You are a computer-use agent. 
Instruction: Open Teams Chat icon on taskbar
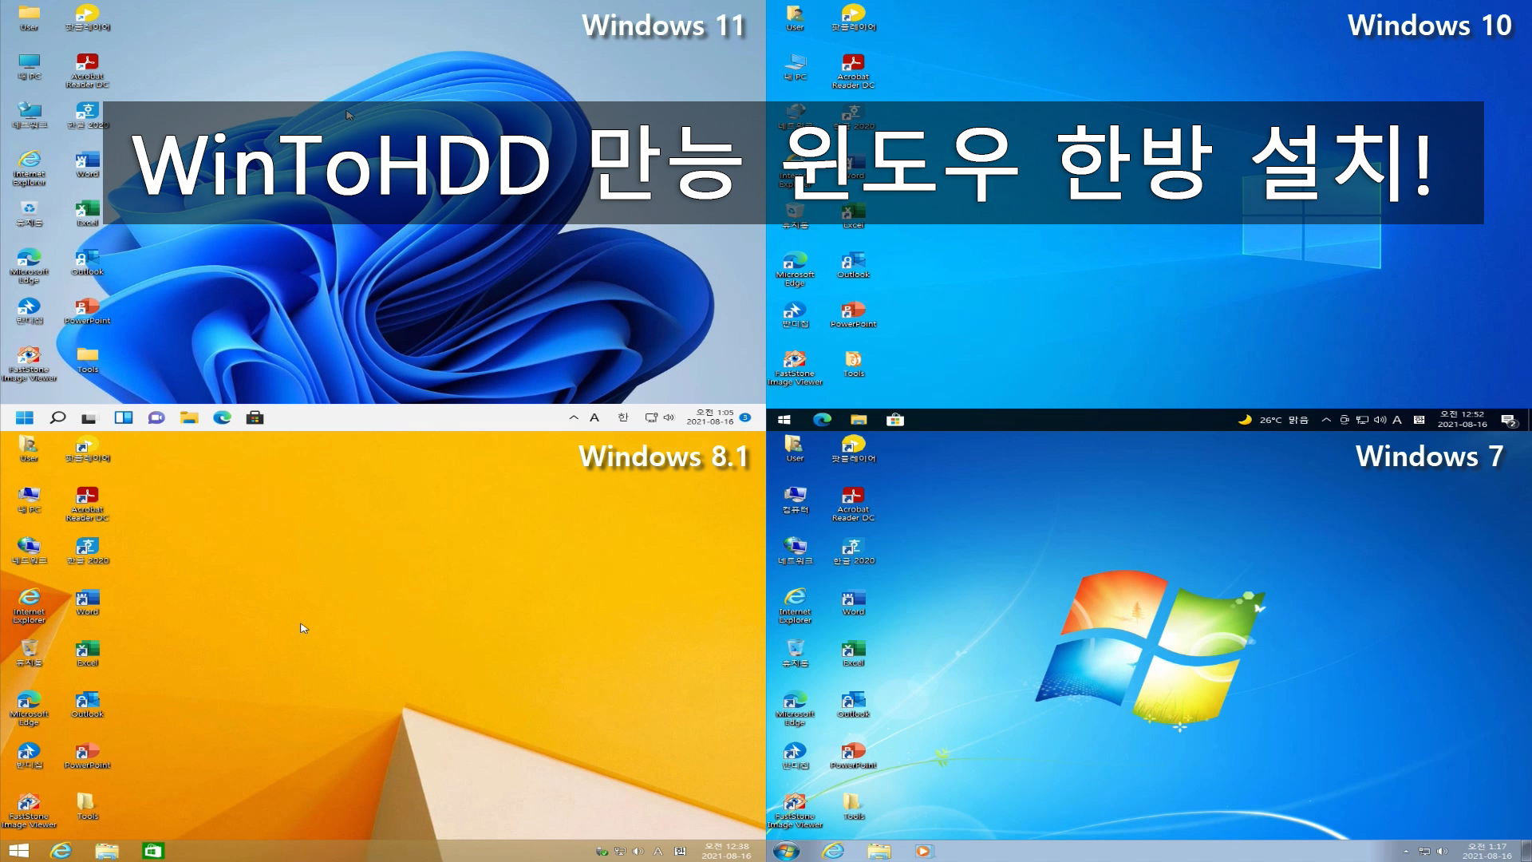156,417
